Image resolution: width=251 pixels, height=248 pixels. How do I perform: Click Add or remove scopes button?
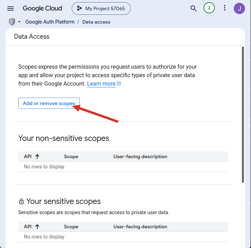point(49,103)
